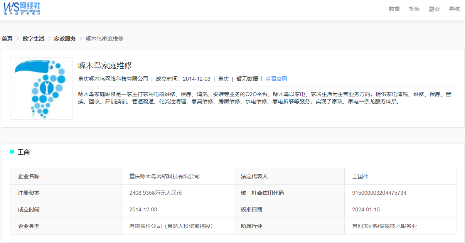
Task: Click breadcrumb chevron after 首页
Action: tap(18, 39)
